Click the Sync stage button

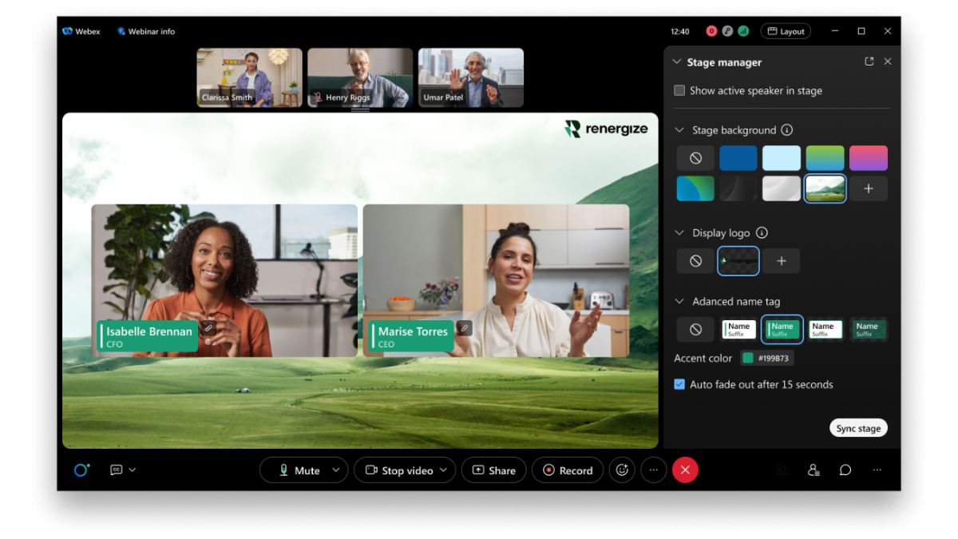[x=858, y=428]
